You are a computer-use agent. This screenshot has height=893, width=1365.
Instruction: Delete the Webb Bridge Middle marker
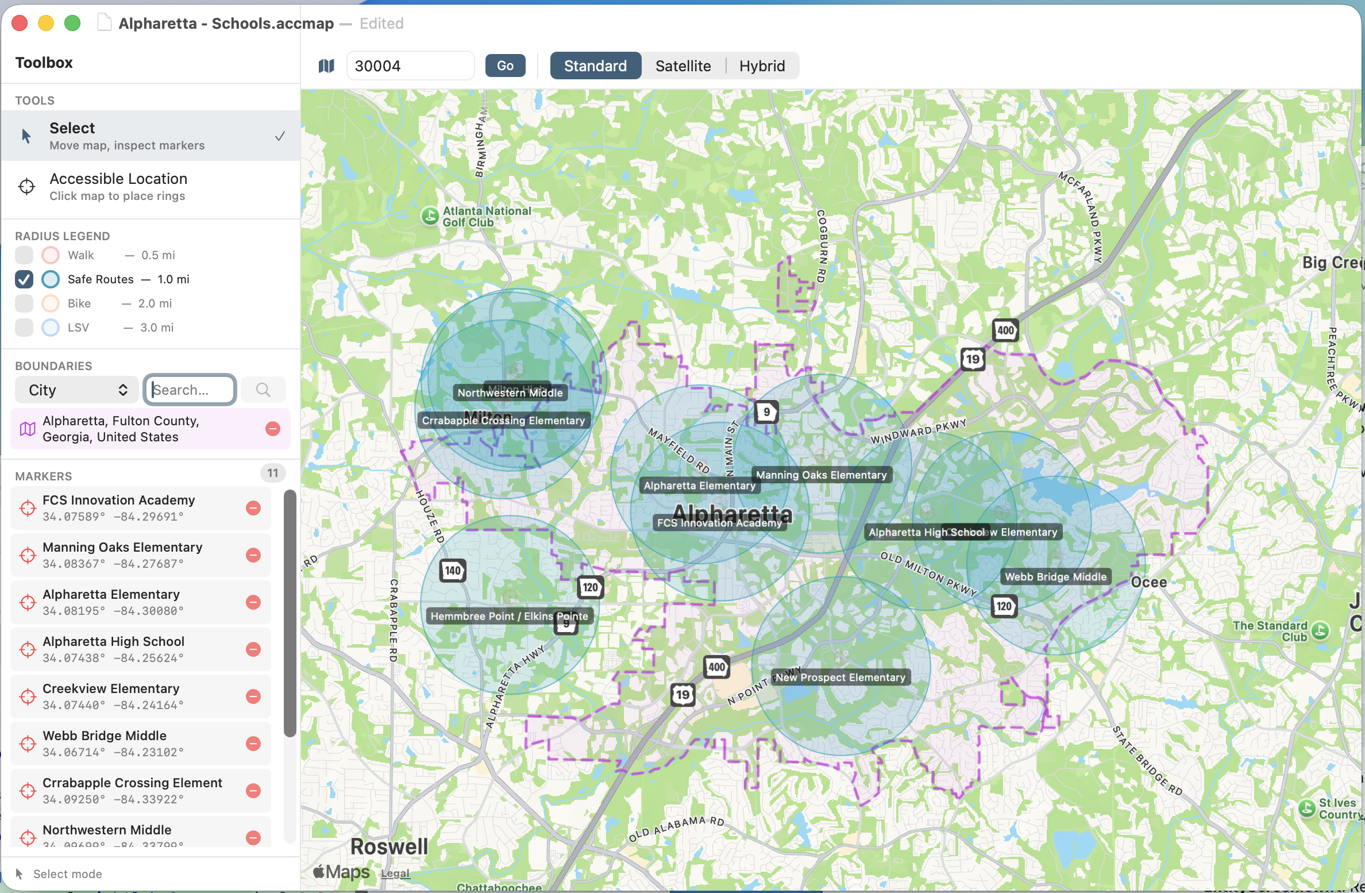[x=253, y=744]
